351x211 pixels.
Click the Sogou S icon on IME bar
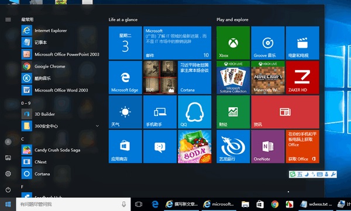coord(292,174)
